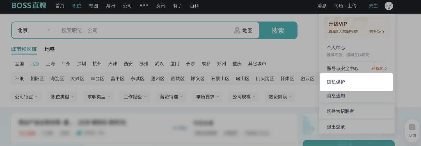Select 切换为招聘者 menu entry
This screenshot has height=146, width=421.
pyautogui.click(x=340, y=111)
